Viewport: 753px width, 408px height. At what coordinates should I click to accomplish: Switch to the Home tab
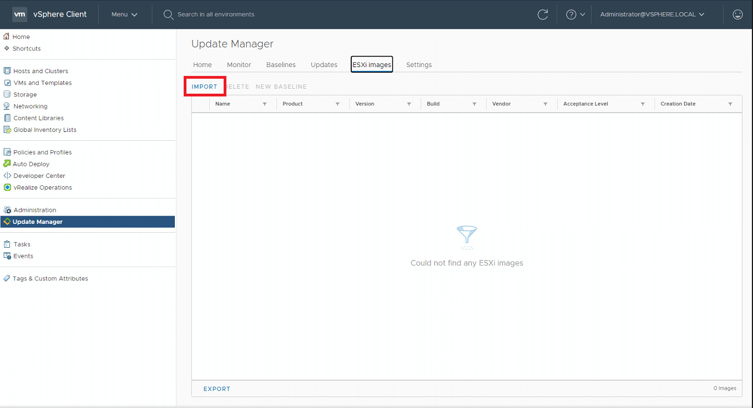click(203, 65)
